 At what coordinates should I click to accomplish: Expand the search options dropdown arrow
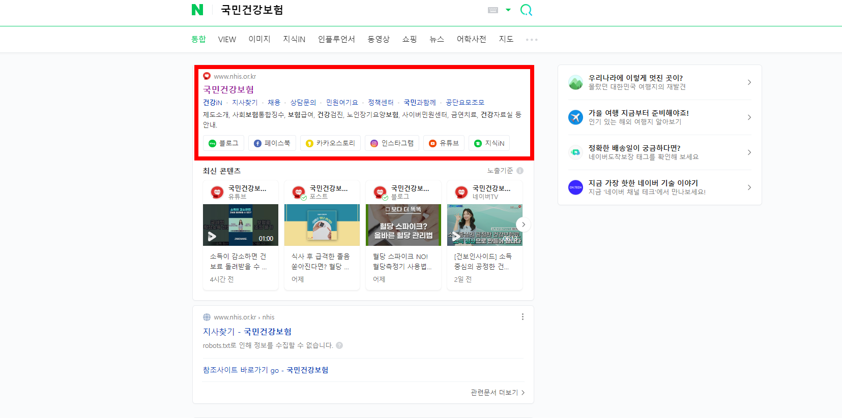pos(508,10)
